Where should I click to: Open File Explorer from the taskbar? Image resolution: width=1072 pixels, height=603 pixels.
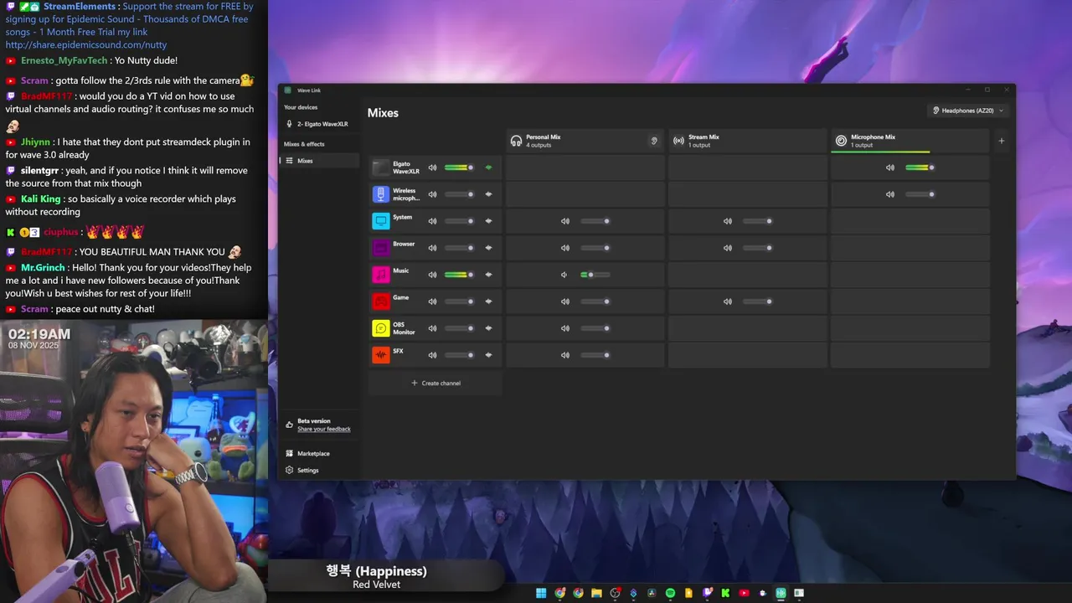click(x=596, y=593)
